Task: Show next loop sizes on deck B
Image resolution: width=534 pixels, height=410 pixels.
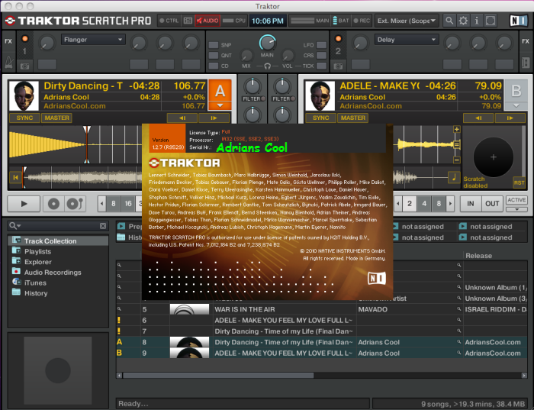Action: [450, 204]
